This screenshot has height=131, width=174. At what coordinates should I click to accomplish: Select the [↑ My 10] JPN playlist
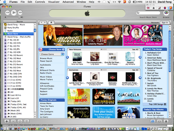click(18, 49)
